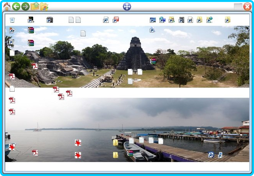254x176 pixels.
Task: Select the lower red splat icon on the water
Action: (x=78, y=155)
